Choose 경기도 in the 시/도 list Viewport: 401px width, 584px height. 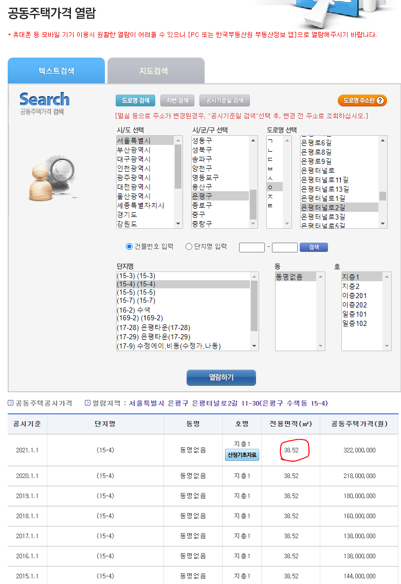tap(145, 215)
